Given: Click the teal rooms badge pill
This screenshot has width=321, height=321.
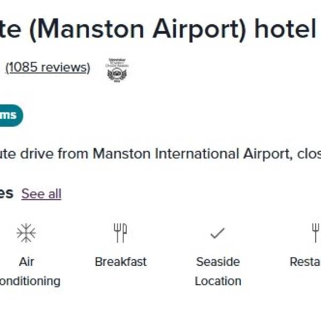Looking at the screenshot, I should [11, 115].
